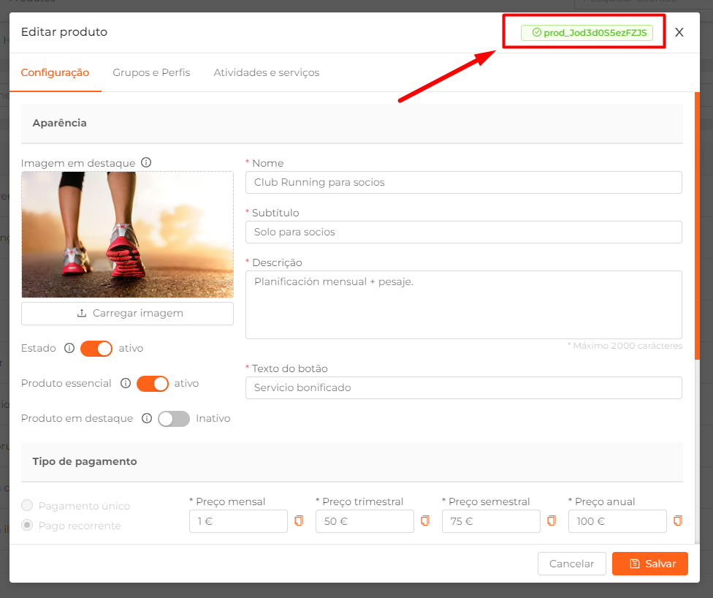Enable the Produto em destaque switch
The width and height of the screenshot is (713, 598).
(x=174, y=419)
